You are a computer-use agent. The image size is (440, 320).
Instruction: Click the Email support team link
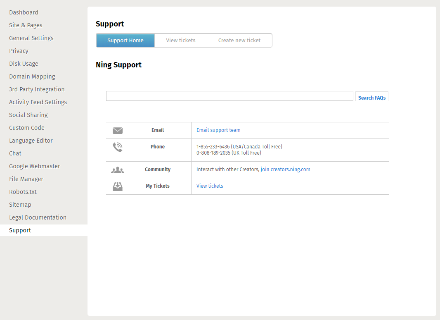point(218,130)
